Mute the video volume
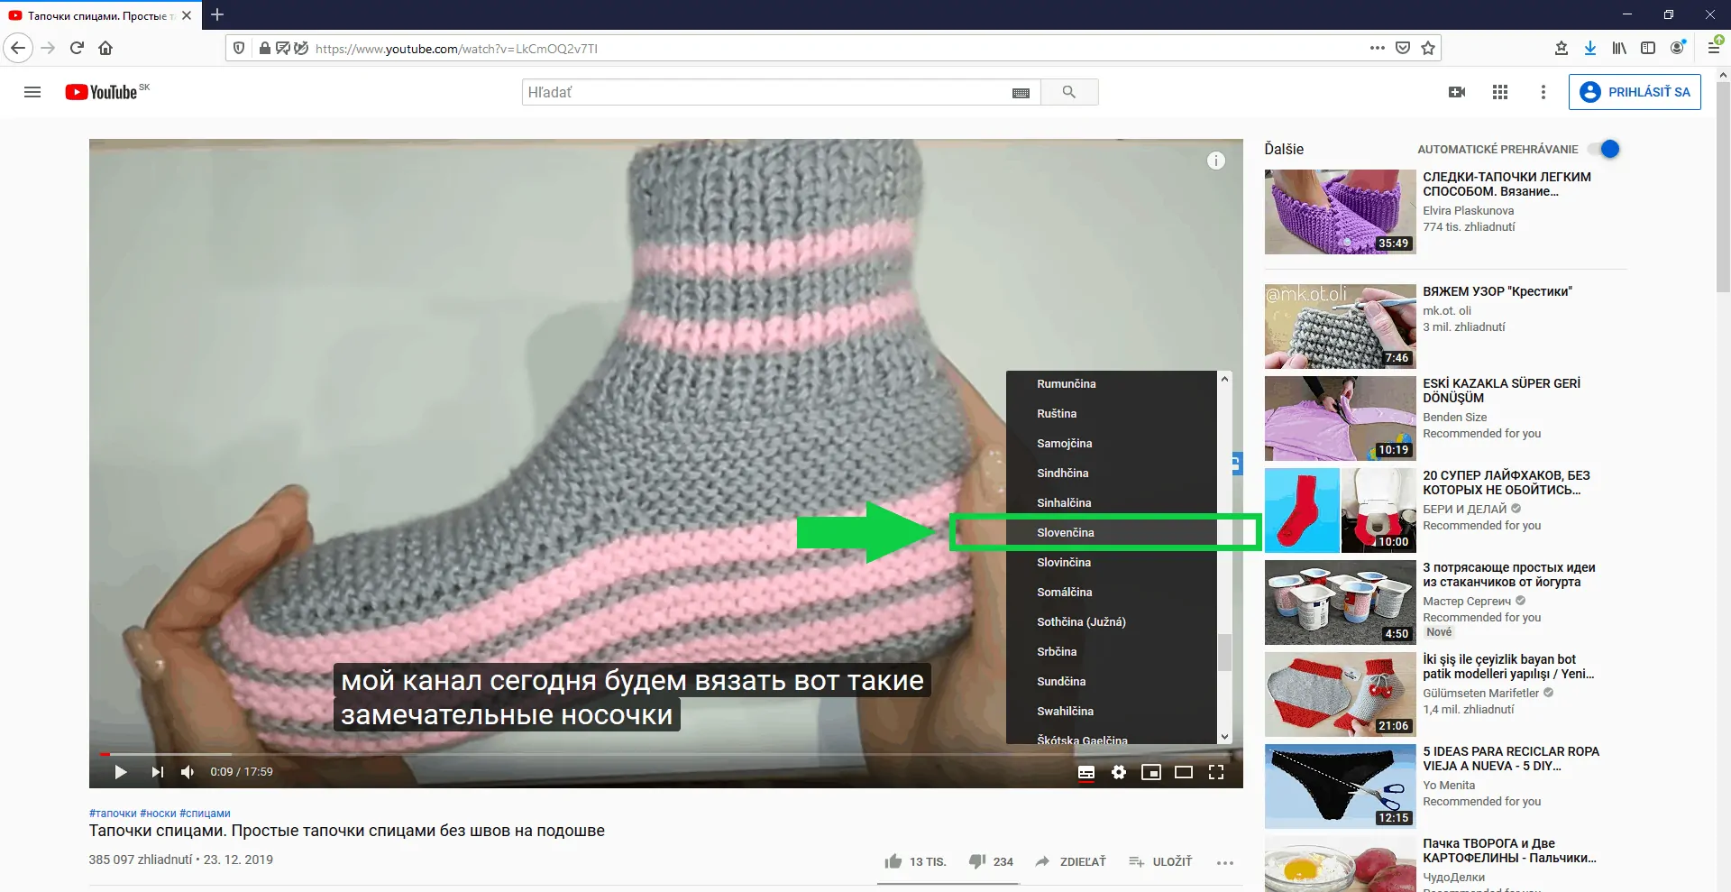Screen dimensions: 1731x892 [188, 772]
